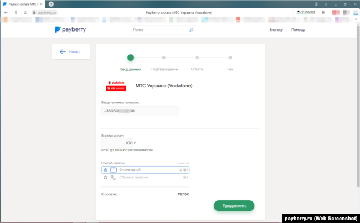
Task: Click the Payberry logo in the header
Action: pos(74,30)
